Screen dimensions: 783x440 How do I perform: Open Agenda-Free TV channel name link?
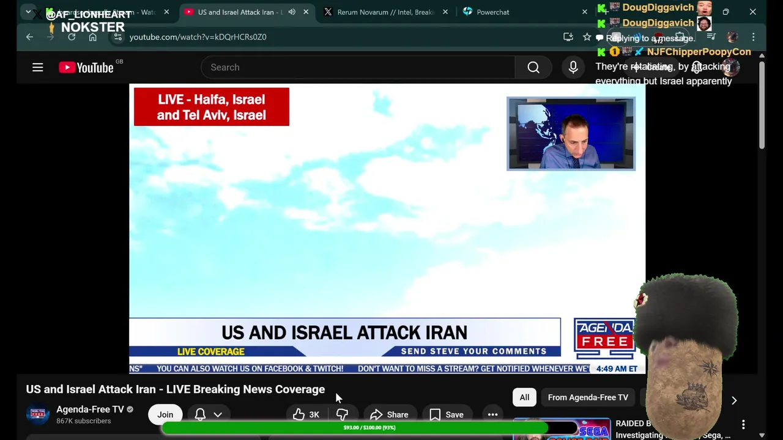[90, 409]
